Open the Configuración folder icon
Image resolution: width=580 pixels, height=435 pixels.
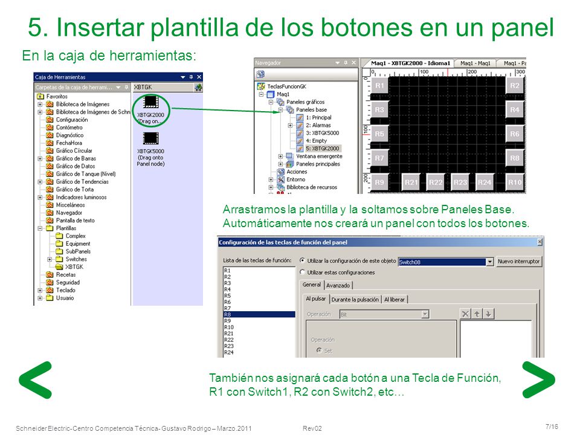[x=50, y=120]
